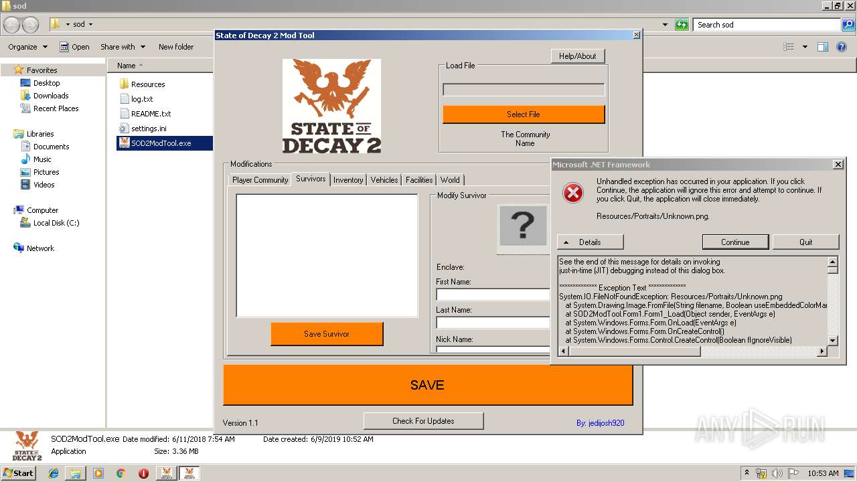
Task: Click the Save Survivor button
Action: click(327, 334)
